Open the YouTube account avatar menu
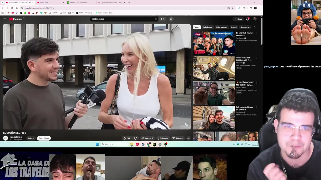Screen dimensions: 321x180 [255, 19]
